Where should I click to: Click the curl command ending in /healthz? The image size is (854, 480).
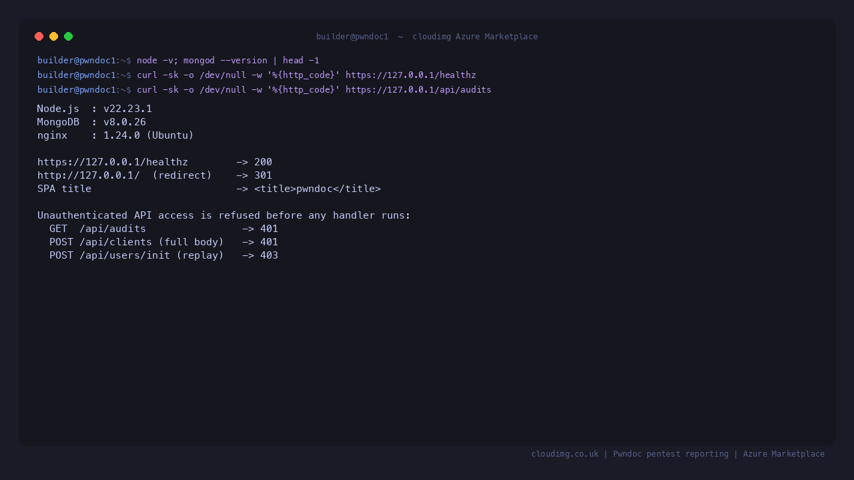306,75
